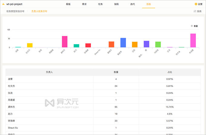206x135 pixels.
Task: Click the 占比 column header
Action: click(x=170, y=72)
